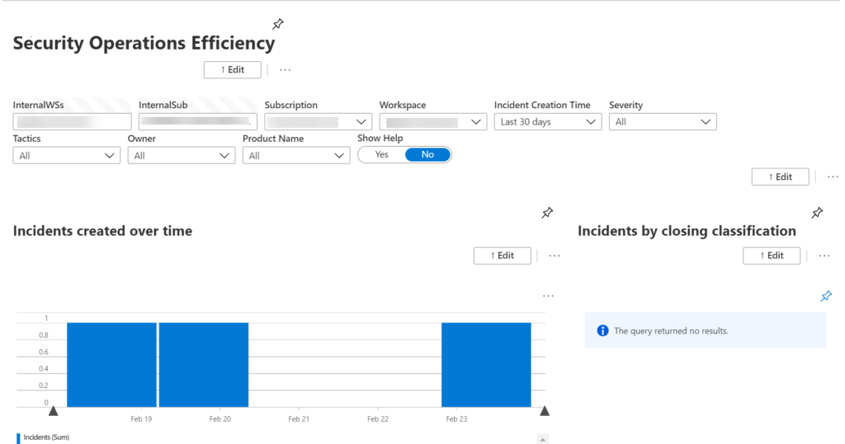Click the scroll up arrow below the chart
This screenshot has height=444, width=845.
pyautogui.click(x=543, y=439)
